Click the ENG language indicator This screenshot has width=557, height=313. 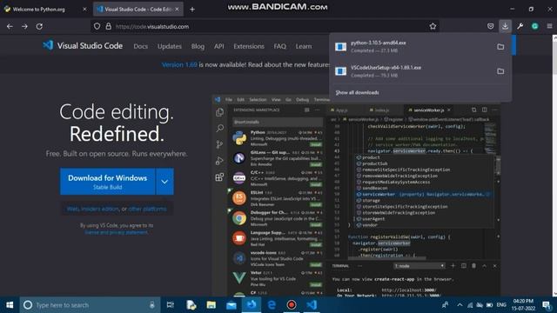pos(501,305)
